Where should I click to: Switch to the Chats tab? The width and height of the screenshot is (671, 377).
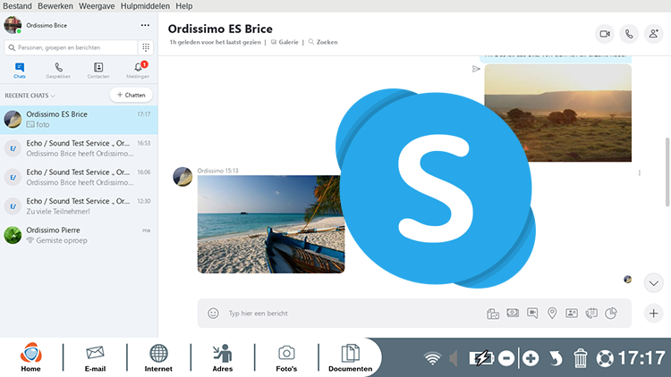(x=20, y=71)
